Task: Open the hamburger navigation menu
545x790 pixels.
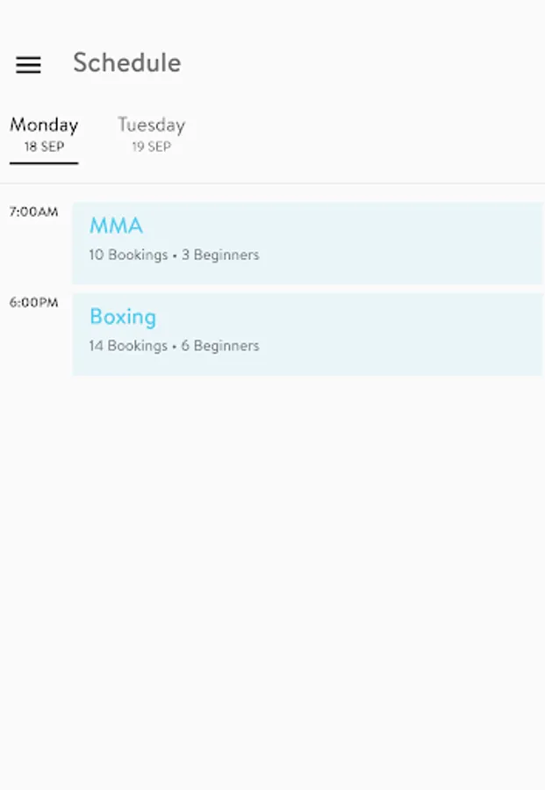Action: (x=28, y=64)
